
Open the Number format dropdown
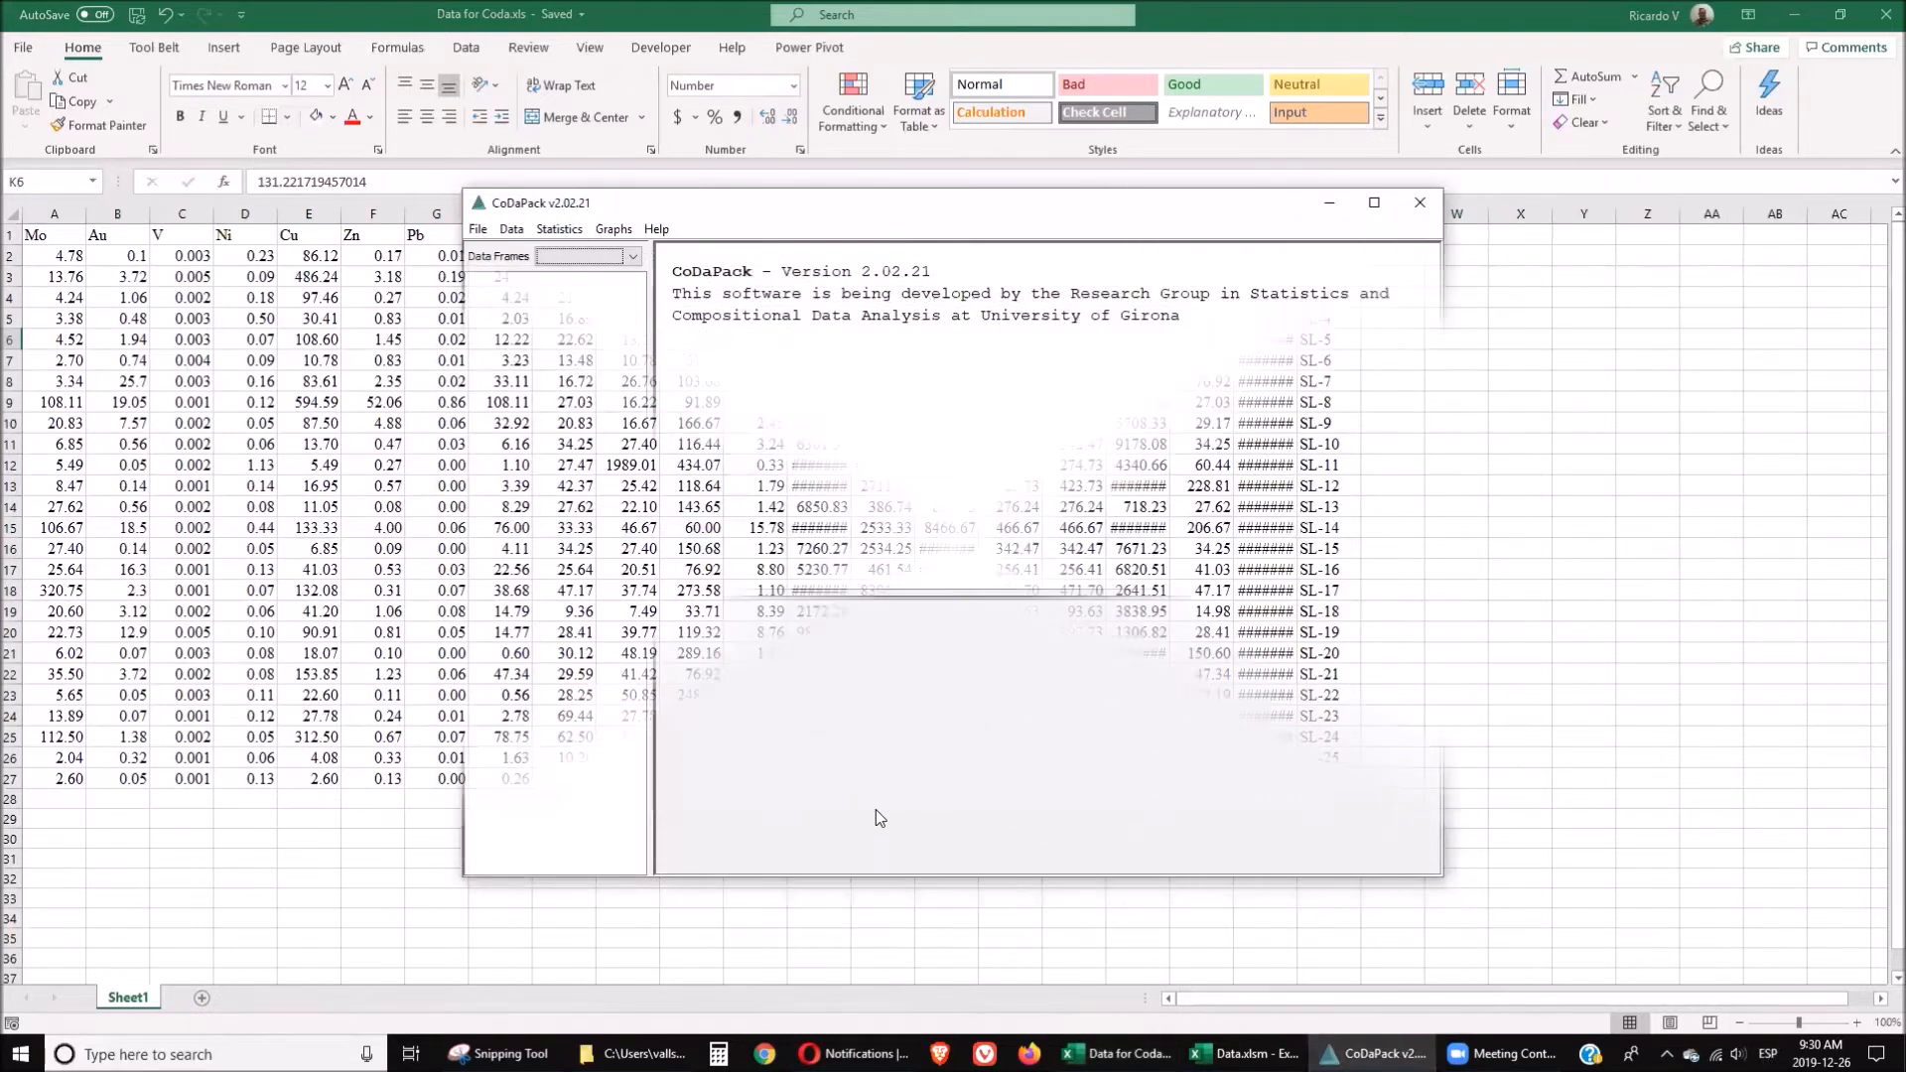tap(793, 85)
